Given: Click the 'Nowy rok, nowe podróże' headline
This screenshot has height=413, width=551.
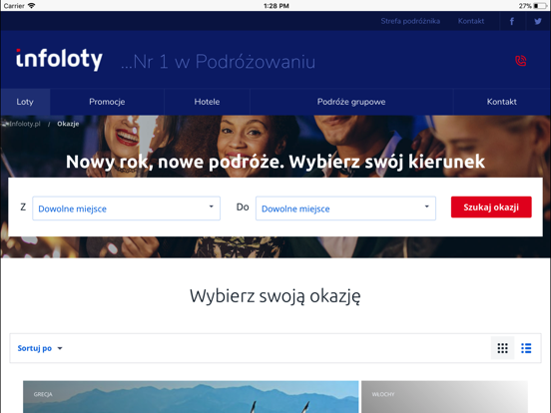Looking at the screenshot, I should (x=275, y=162).
